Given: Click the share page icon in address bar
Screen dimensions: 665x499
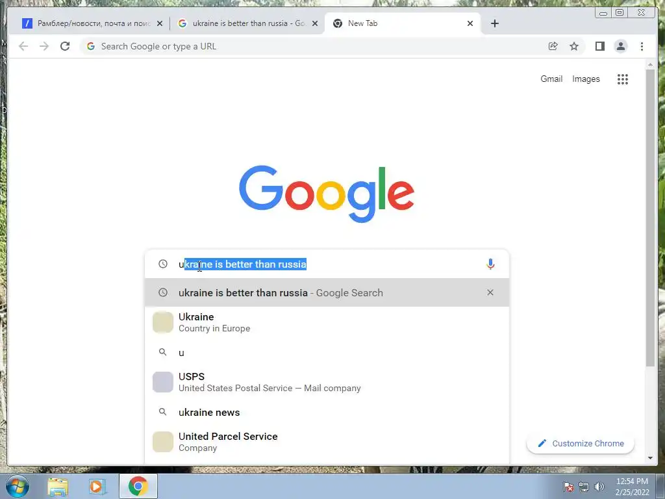Looking at the screenshot, I should [553, 46].
